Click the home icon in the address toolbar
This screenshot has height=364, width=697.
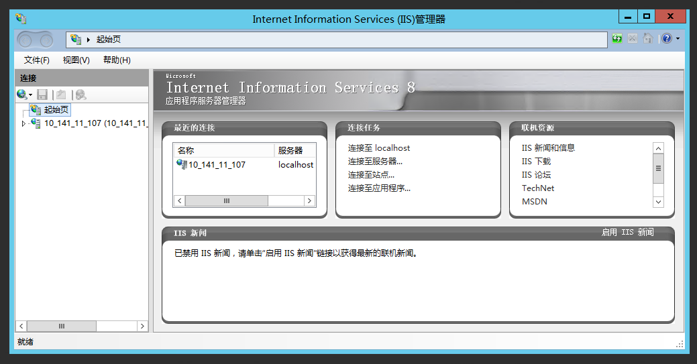click(647, 39)
